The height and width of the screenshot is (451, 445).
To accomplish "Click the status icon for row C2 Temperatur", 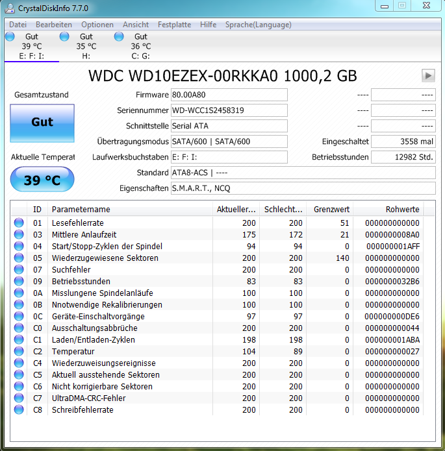I will click(19, 352).
